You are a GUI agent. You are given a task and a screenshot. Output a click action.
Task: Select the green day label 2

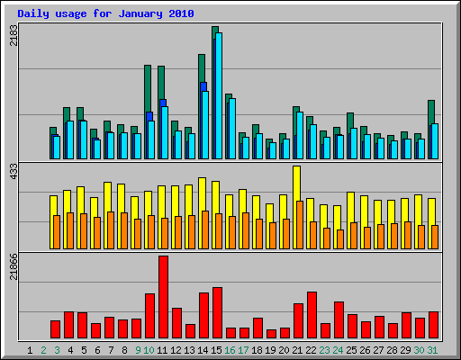(x=43, y=350)
